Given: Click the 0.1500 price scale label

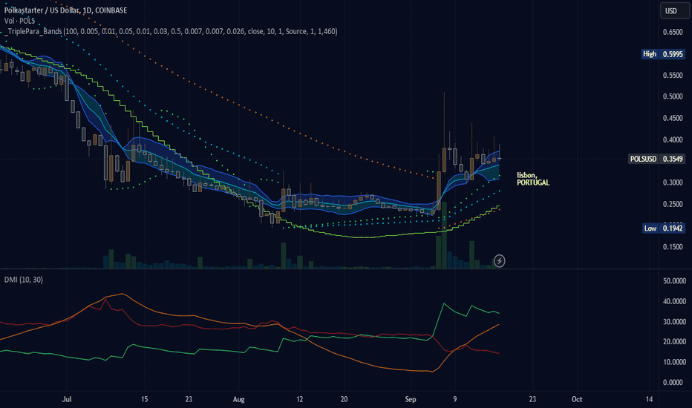Looking at the screenshot, I should 673,247.
